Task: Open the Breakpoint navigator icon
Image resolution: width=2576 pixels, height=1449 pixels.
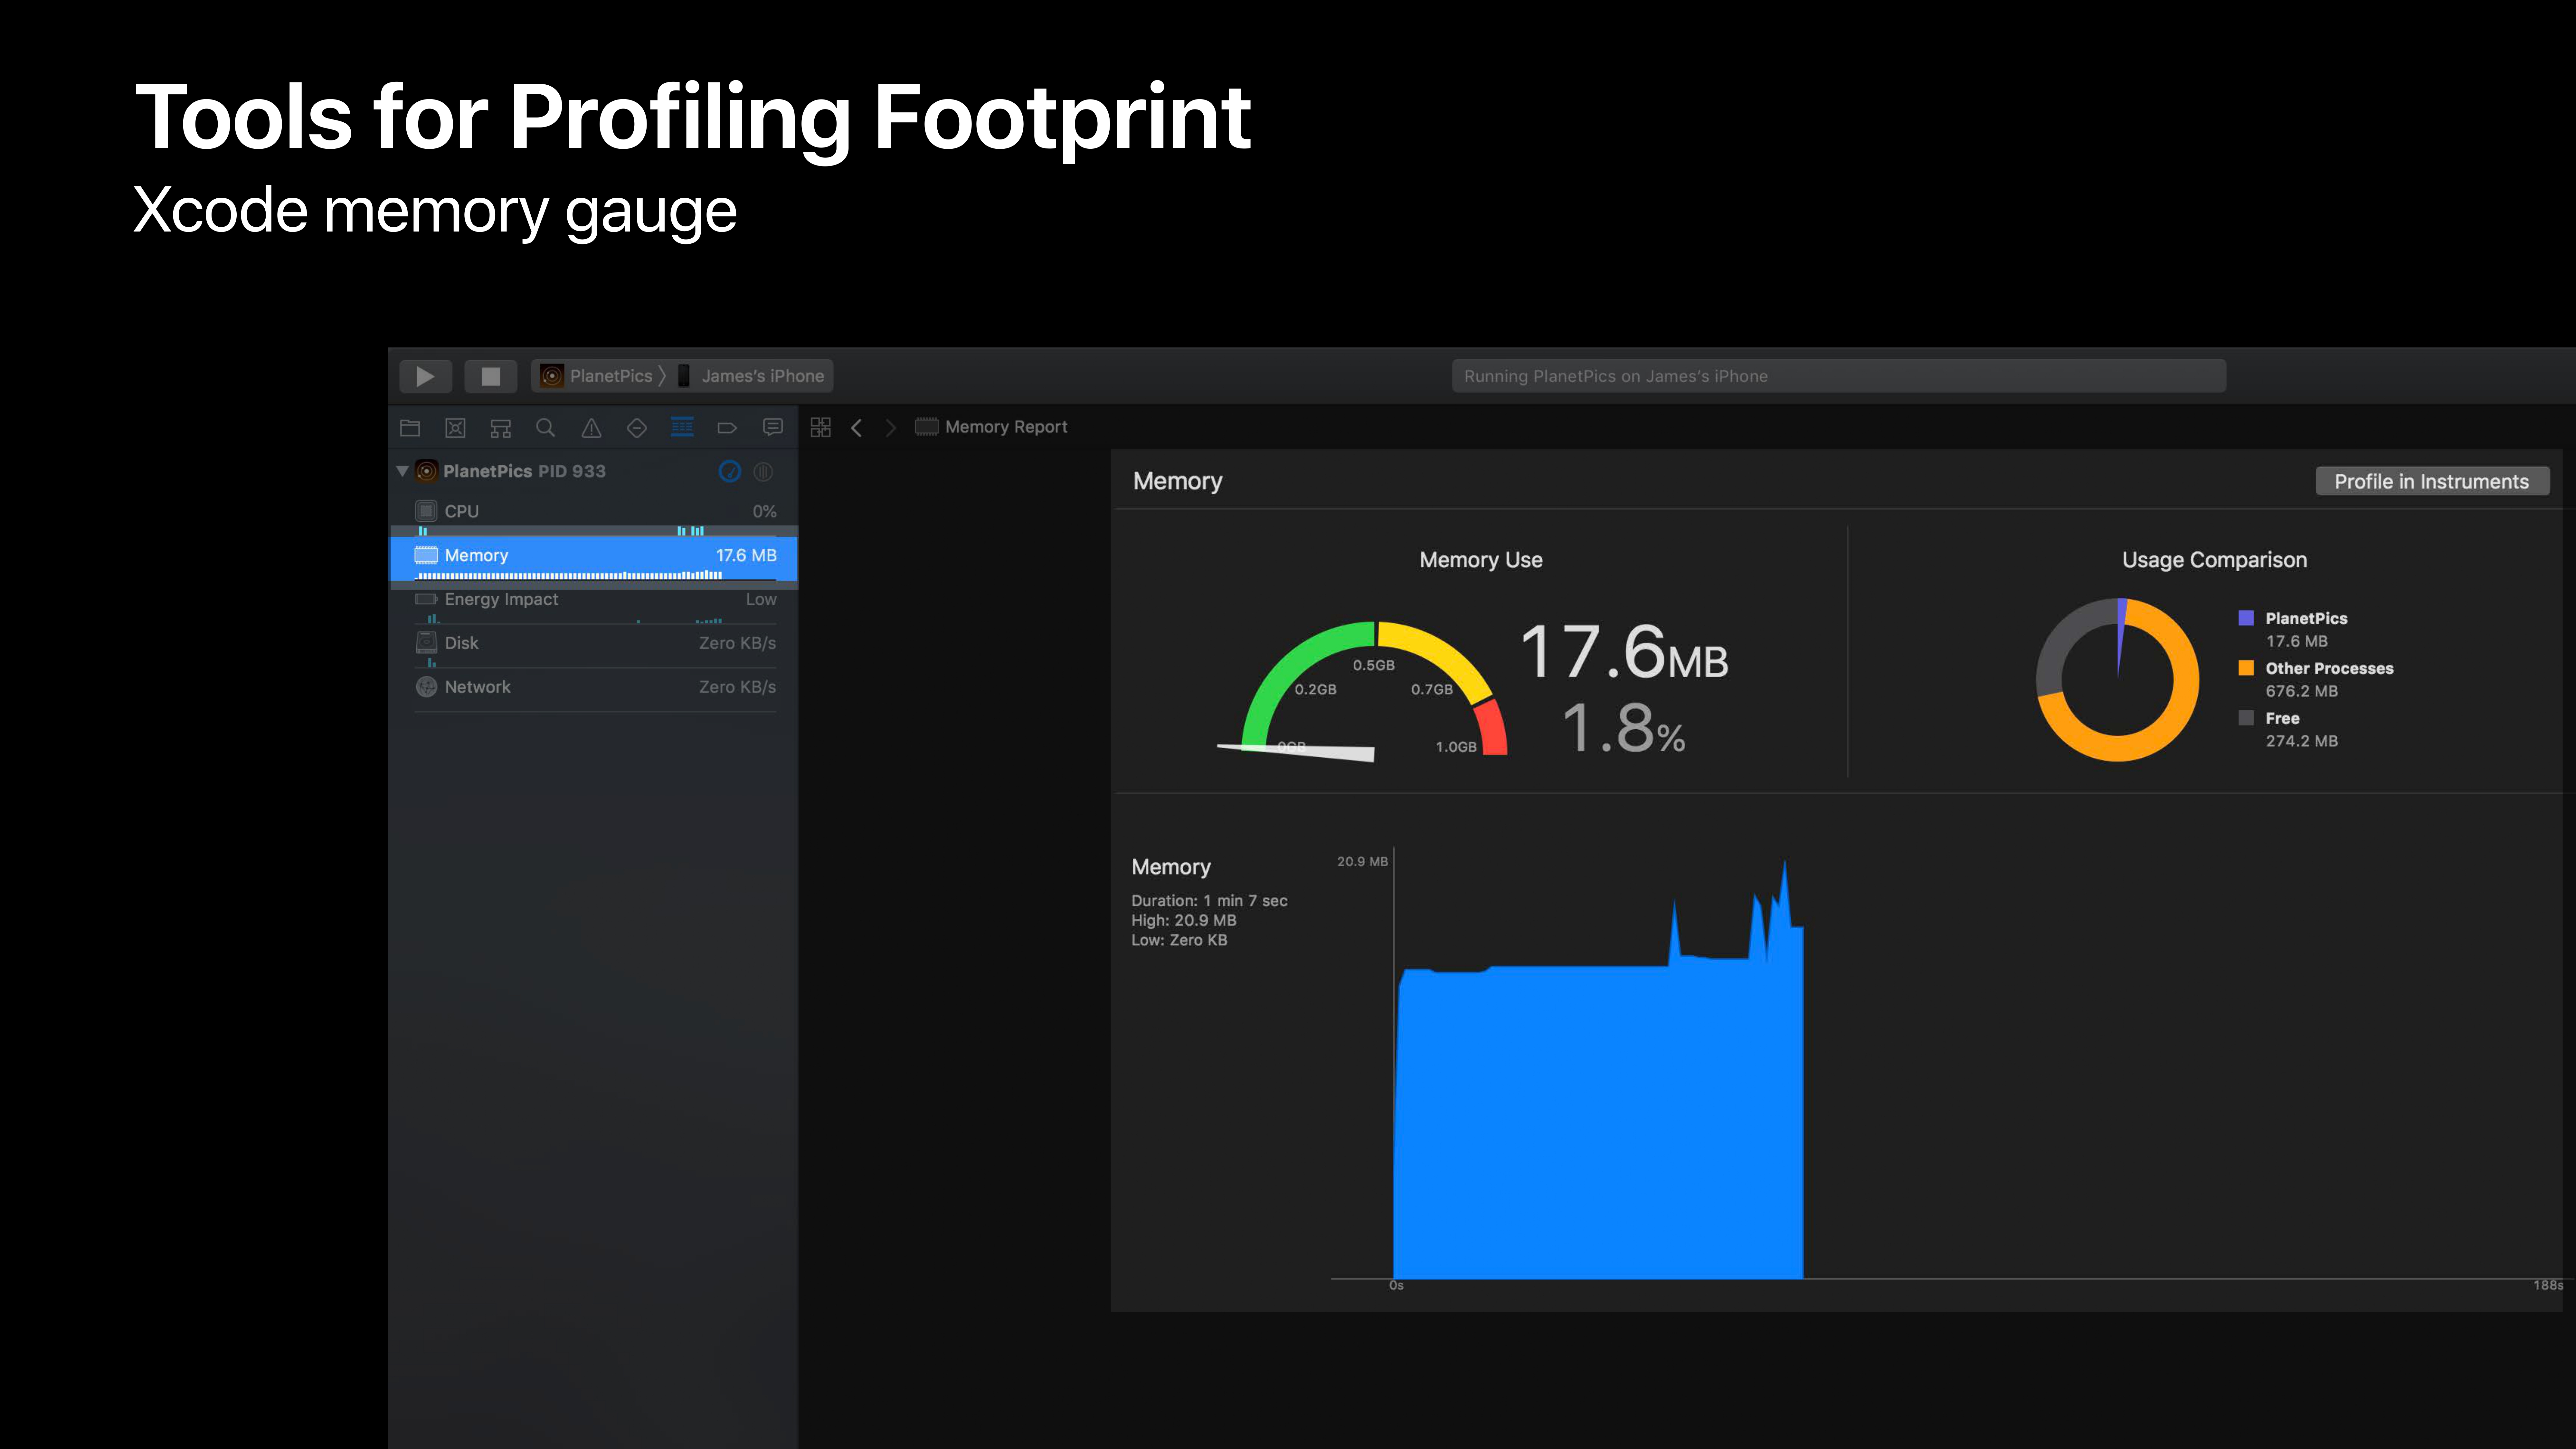Action: click(727, 428)
